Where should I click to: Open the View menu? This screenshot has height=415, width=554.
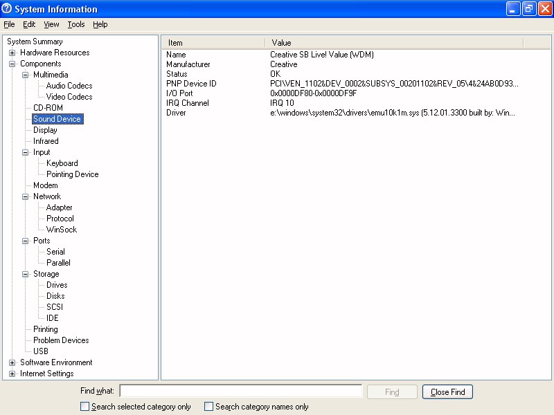(x=51, y=24)
